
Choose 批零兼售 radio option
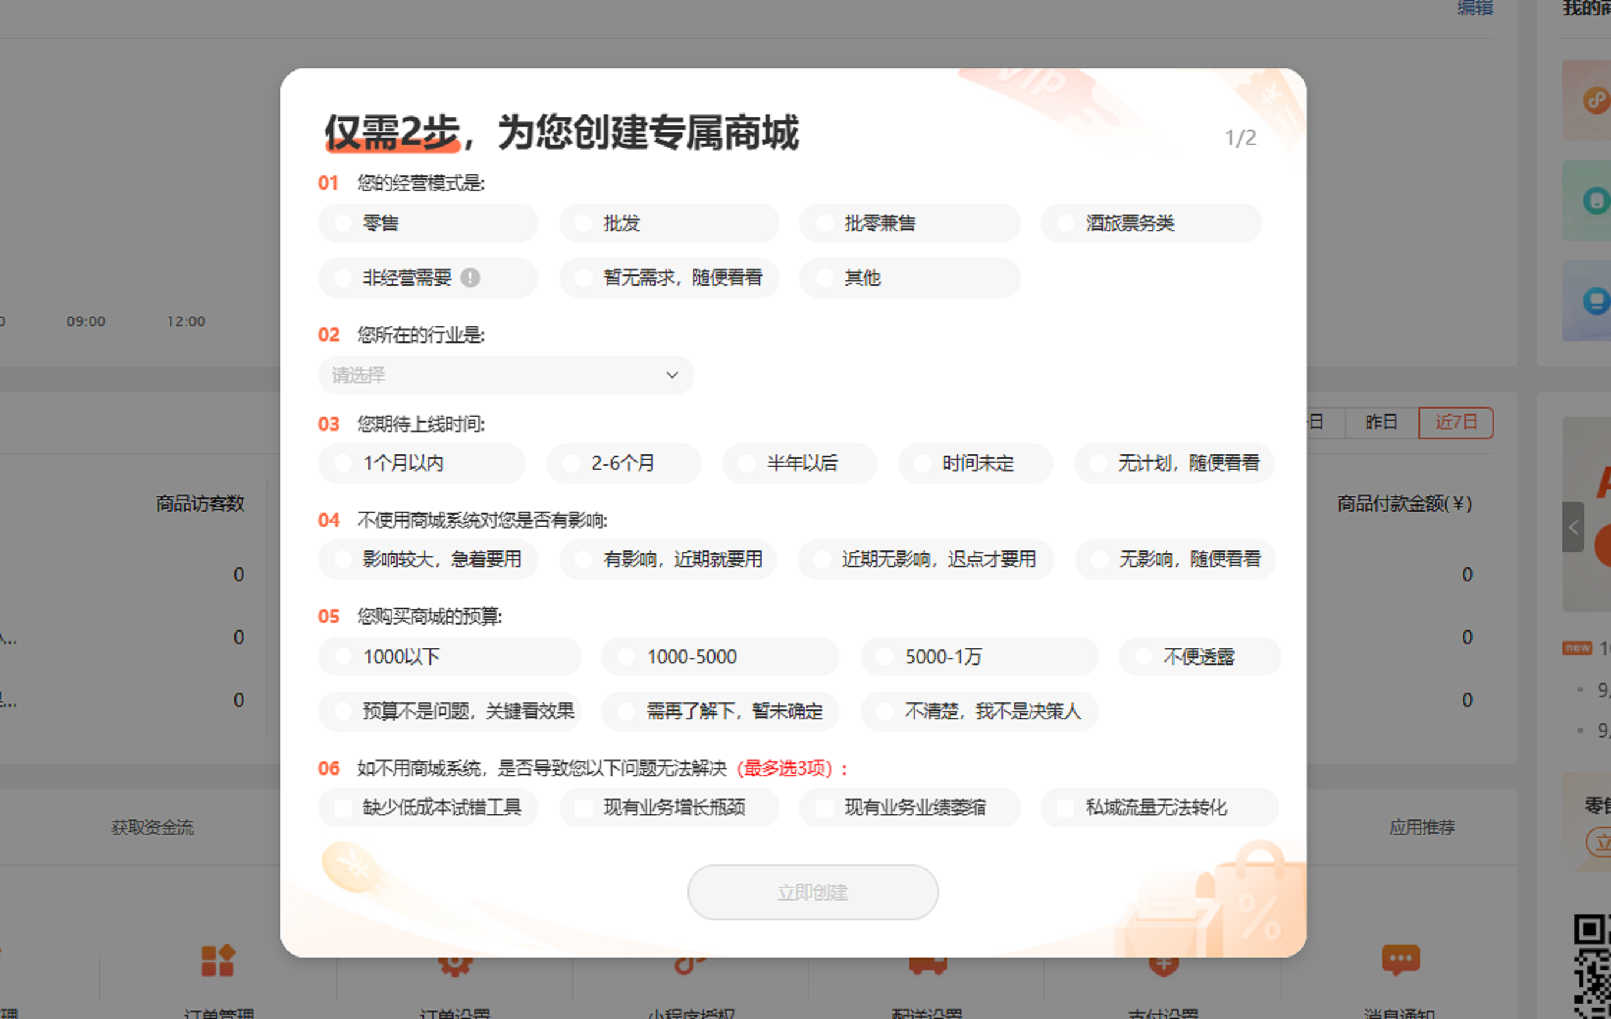825,223
